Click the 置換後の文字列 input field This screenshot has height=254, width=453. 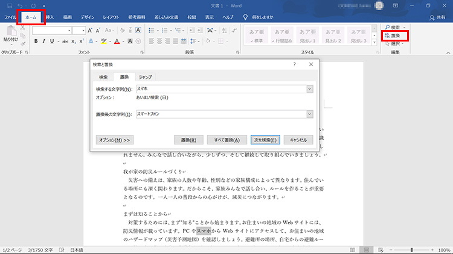[220, 113]
